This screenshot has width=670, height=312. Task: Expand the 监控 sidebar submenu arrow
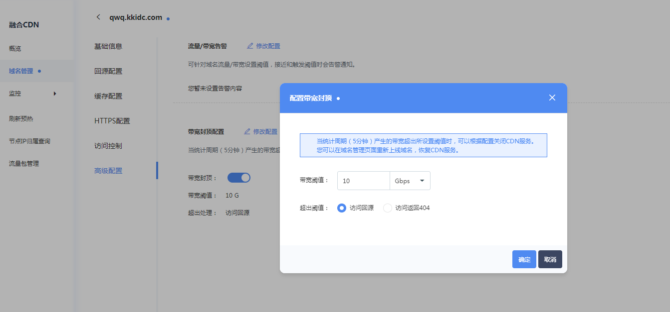tap(55, 94)
